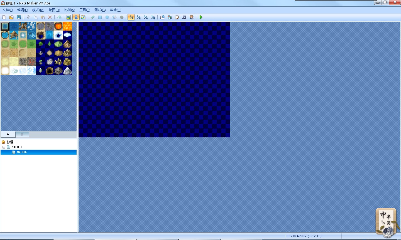This screenshot has width=401, height=240.
Task: Pick the palm tree tile
Action: 41,62
